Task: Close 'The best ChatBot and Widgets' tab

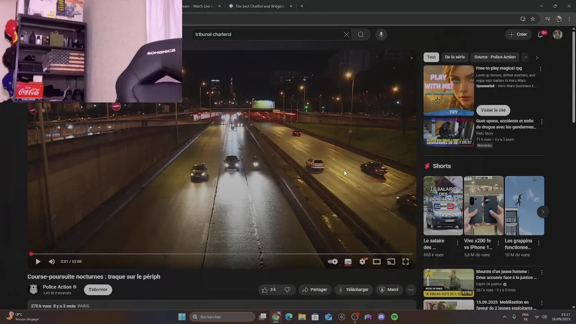Action: pyautogui.click(x=291, y=6)
